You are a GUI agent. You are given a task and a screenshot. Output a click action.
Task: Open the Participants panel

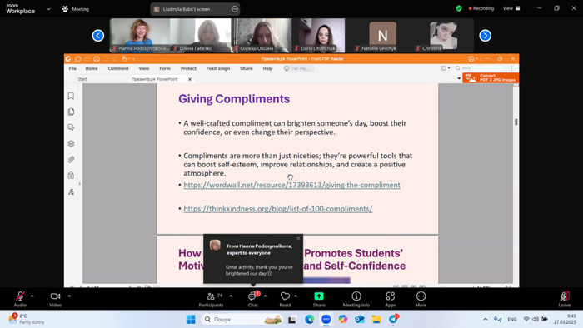coord(211,296)
